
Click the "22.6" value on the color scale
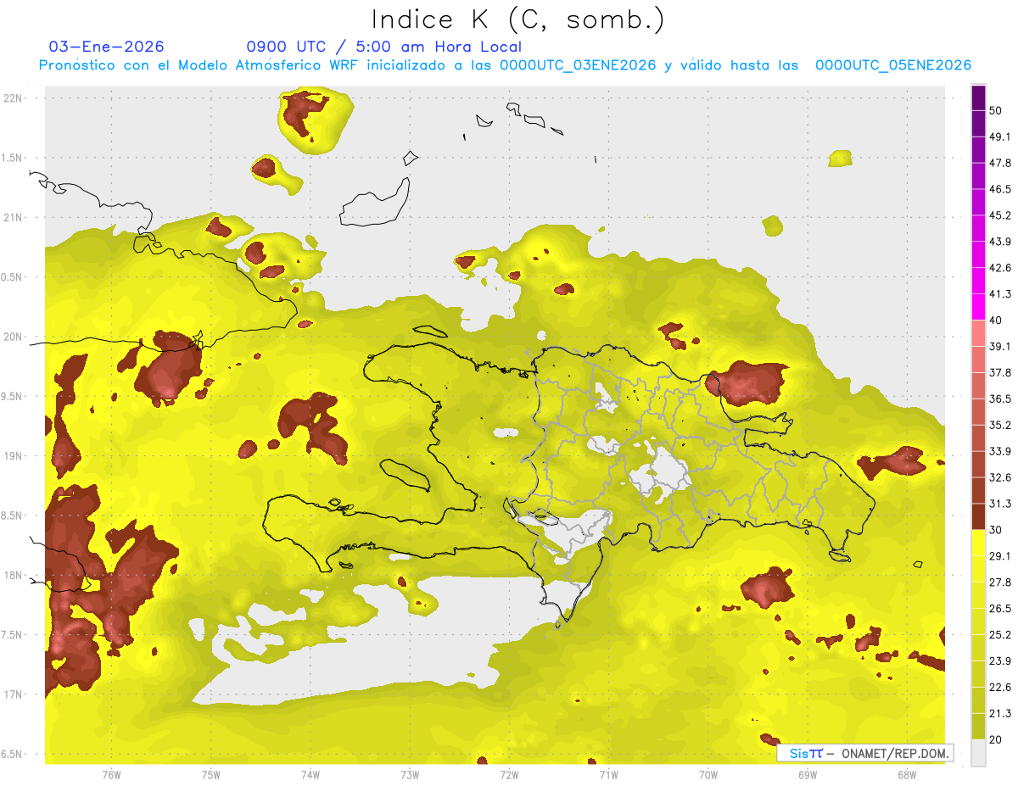pyautogui.click(x=999, y=687)
